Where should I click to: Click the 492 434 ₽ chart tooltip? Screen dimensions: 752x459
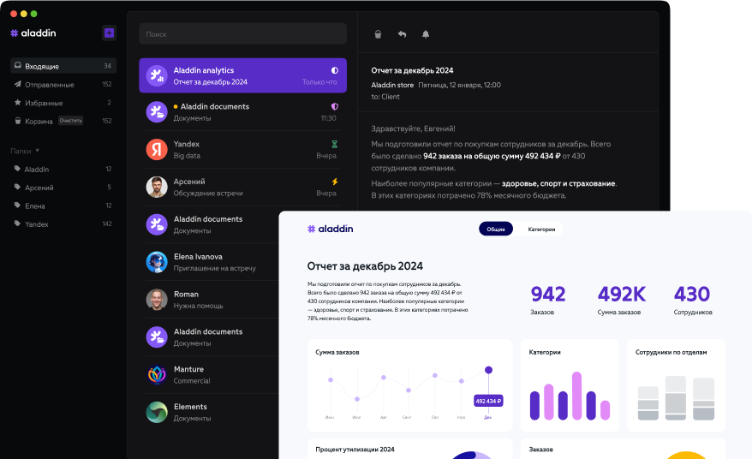(x=488, y=401)
